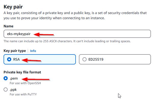Screen dimensions: 154x100
Task: Click the Key pair section heading
Action: click(13, 7)
